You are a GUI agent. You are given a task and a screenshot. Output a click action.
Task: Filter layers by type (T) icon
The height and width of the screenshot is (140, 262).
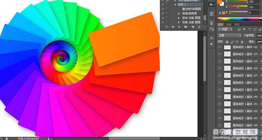pyautogui.click(x=250, y=29)
